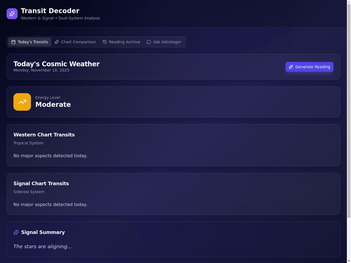The height and width of the screenshot is (263, 351).
Task: Click the Signal Summary heading
Action: [x=43, y=232]
